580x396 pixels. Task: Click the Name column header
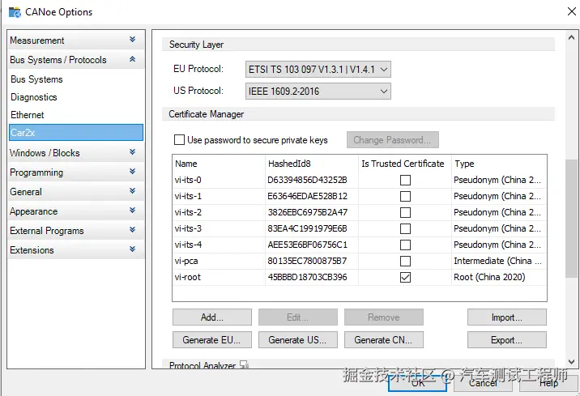[219, 164]
